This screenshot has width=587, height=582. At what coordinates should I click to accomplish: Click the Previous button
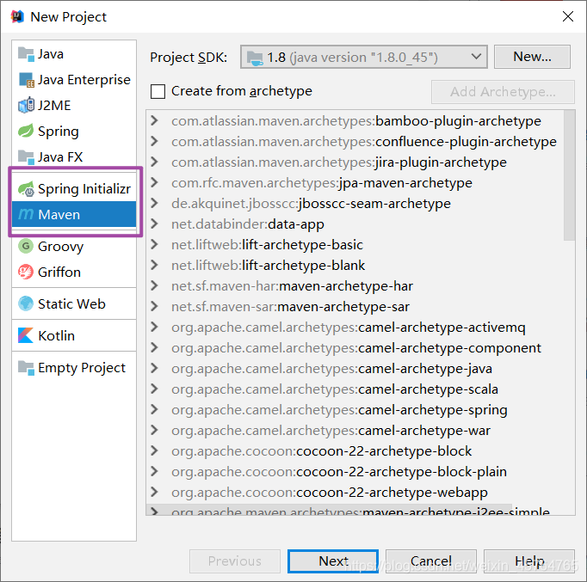point(235,561)
